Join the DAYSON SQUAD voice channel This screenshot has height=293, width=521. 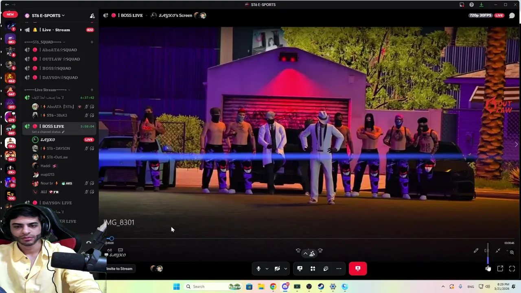pos(59,77)
